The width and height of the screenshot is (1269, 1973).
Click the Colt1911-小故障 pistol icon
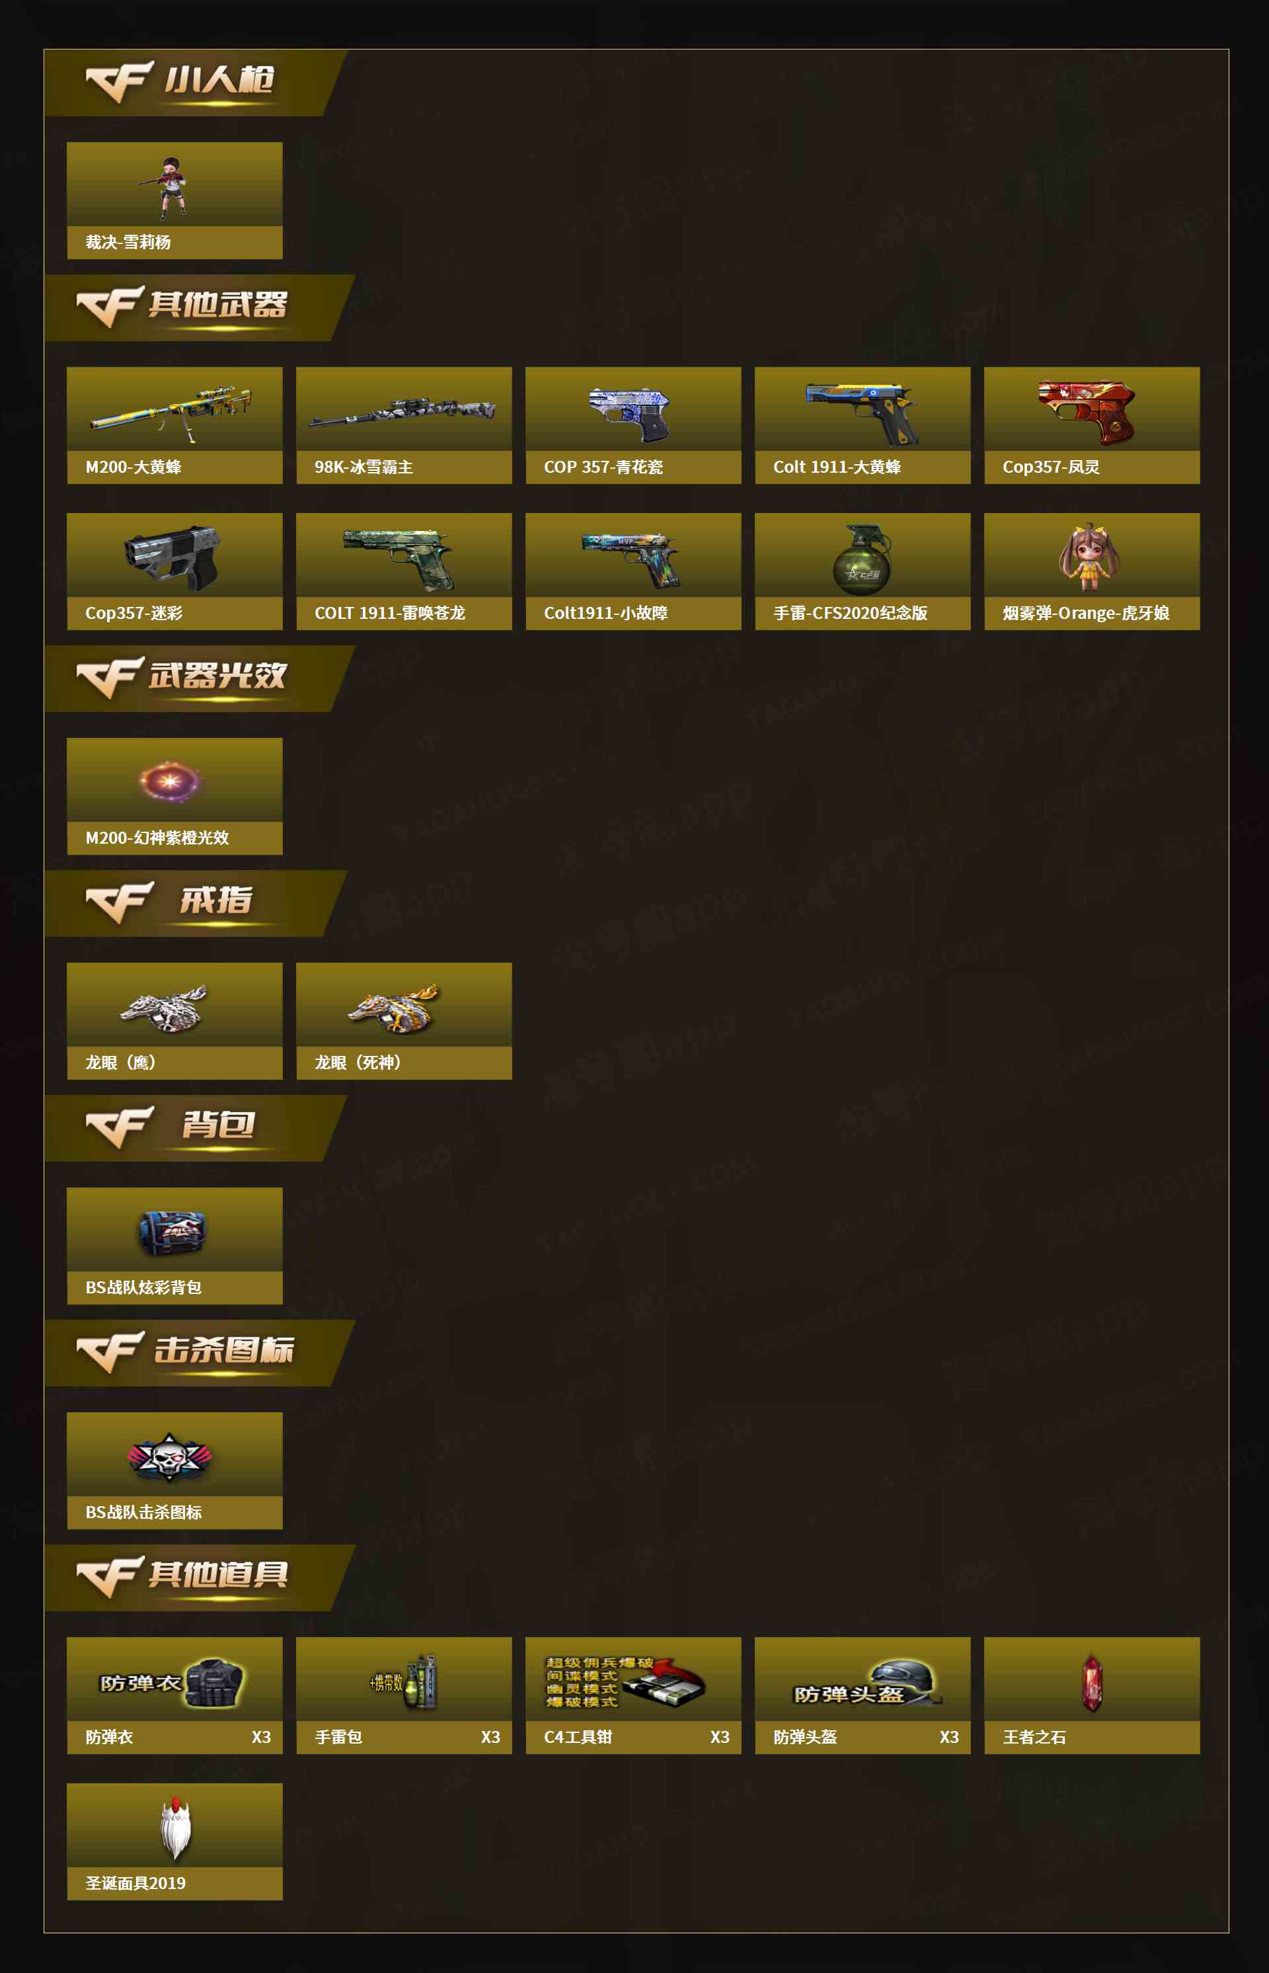[631, 559]
